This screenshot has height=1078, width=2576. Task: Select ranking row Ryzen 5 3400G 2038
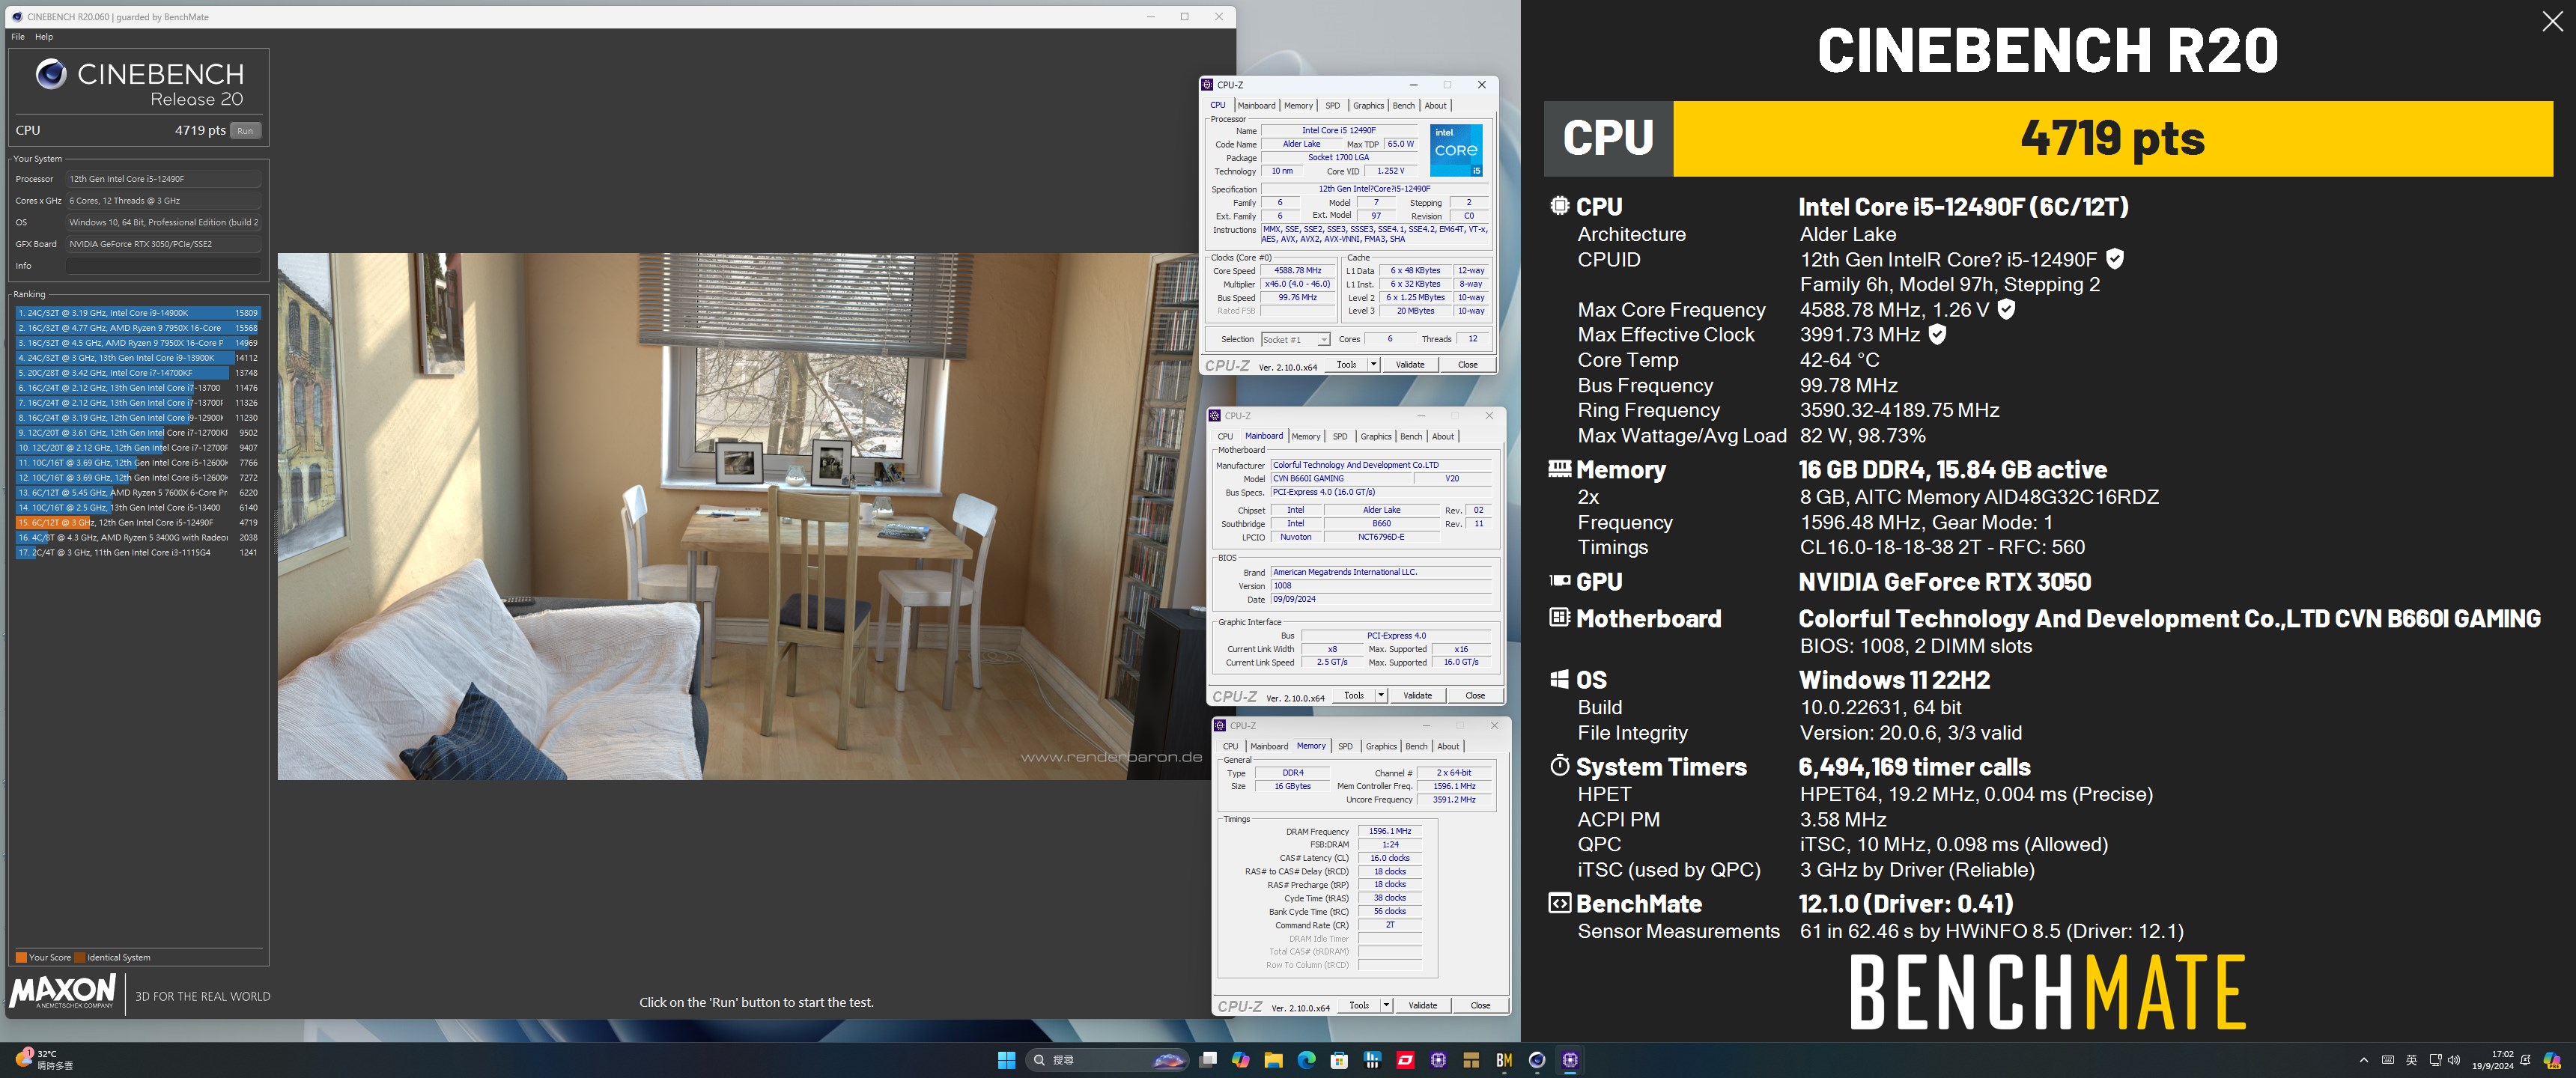[138, 537]
